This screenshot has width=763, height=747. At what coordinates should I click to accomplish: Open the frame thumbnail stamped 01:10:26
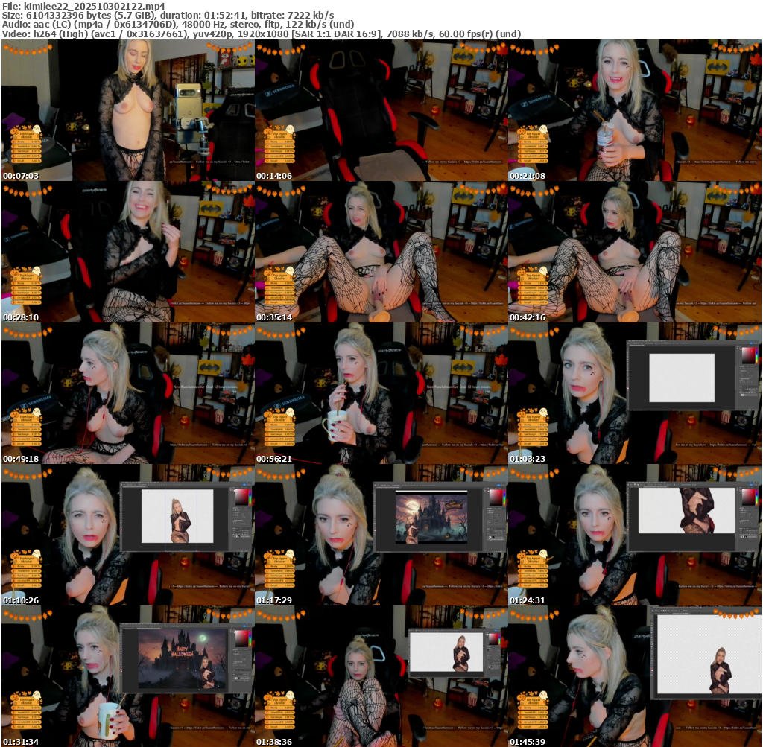pos(128,535)
